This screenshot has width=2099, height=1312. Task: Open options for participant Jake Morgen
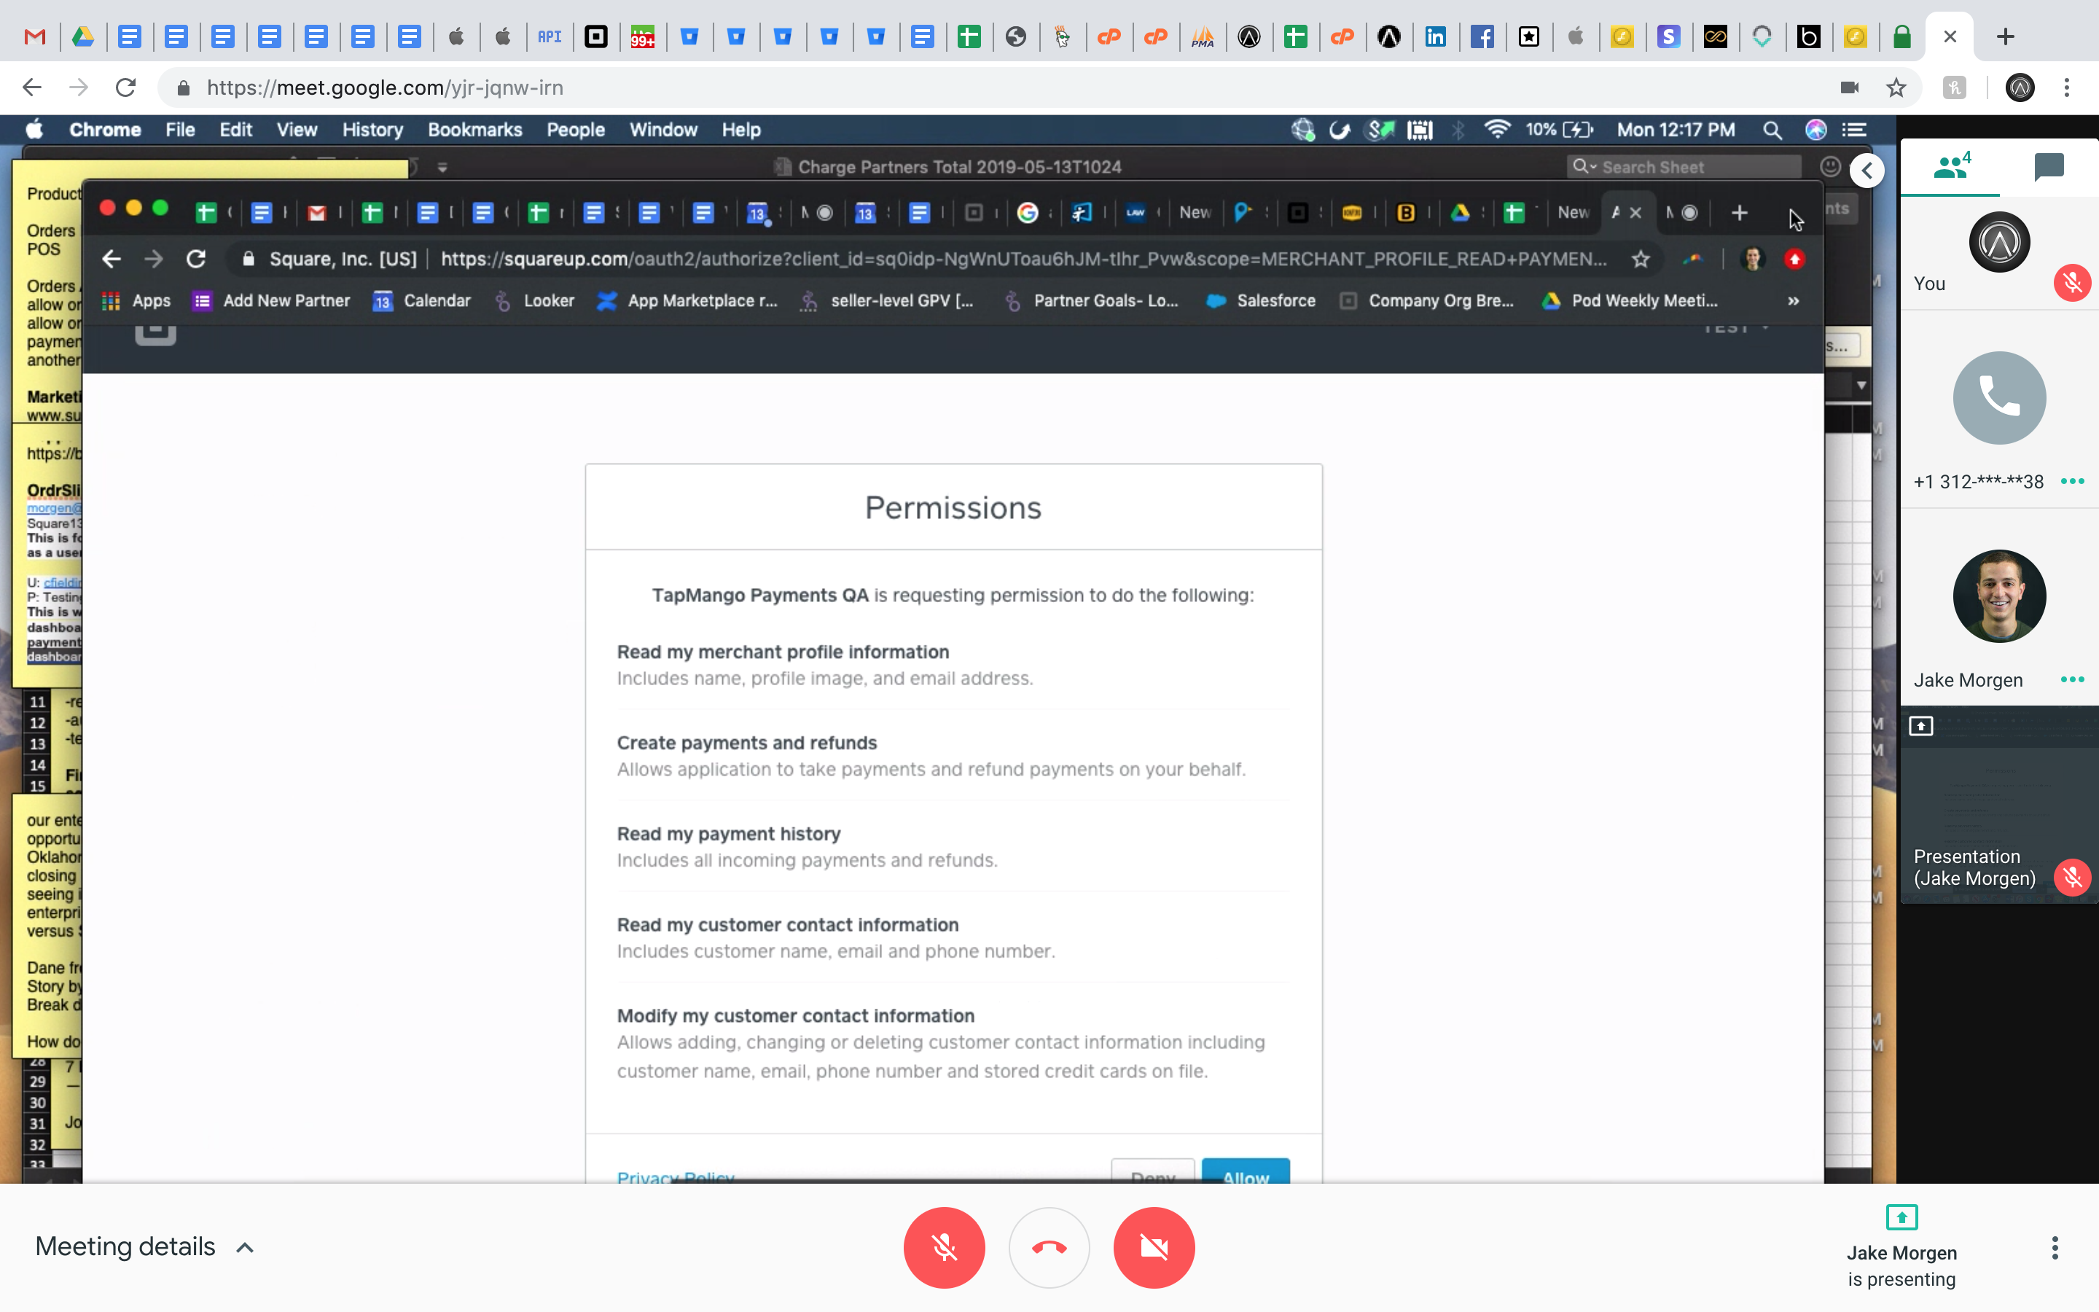point(2072,679)
